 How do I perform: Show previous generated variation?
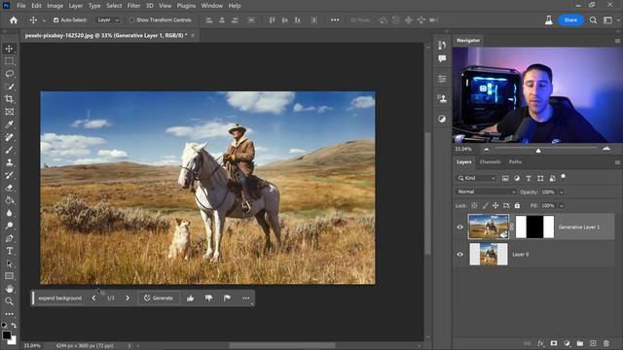click(93, 298)
